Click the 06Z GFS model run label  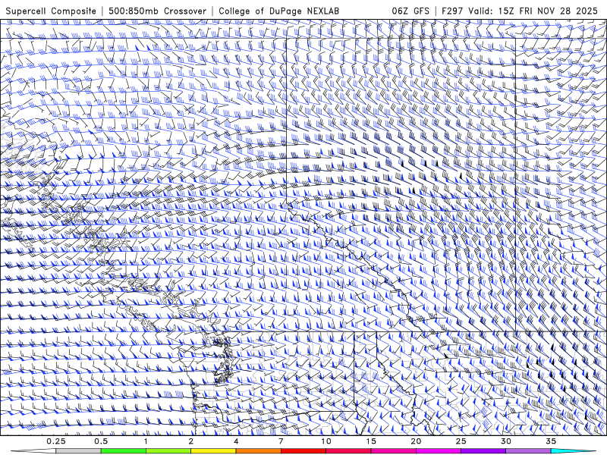pos(410,11)
